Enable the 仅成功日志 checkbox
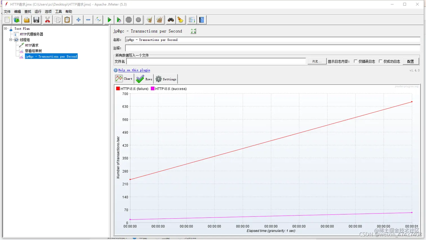This screenshot has width=426, height=240. [380, 61]
